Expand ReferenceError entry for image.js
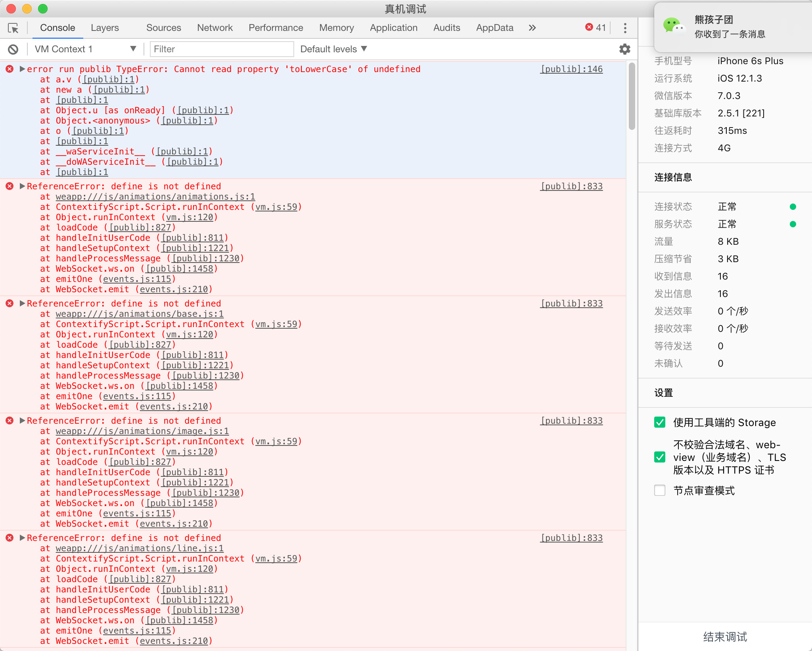The width and height of the screenshot is (812, 651). click(22, 421)
